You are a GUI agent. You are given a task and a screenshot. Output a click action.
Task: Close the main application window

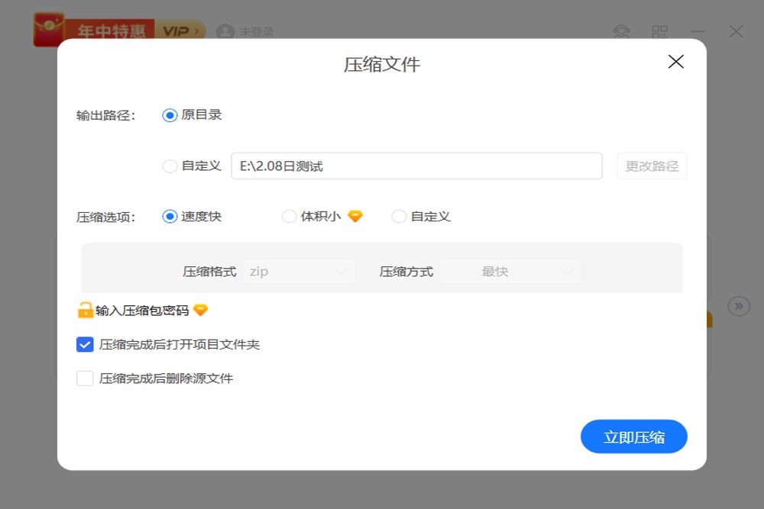coord(736,31)
